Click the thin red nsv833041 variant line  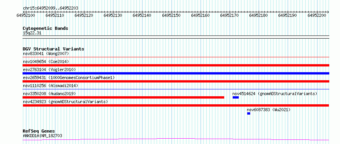[x=176, y=57]
